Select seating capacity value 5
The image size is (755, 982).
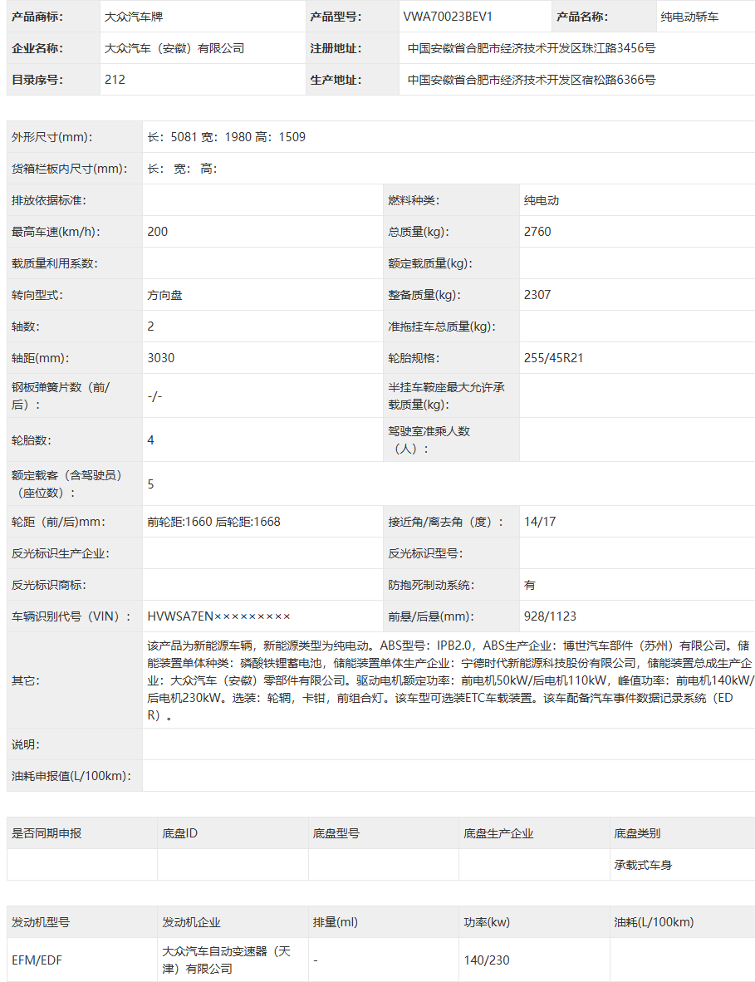tap(150, 484)
